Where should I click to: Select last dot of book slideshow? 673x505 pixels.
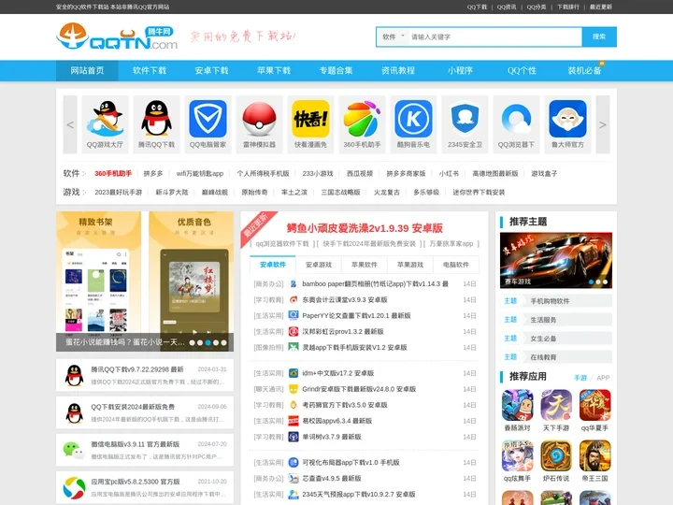click(x=224, y=342)
